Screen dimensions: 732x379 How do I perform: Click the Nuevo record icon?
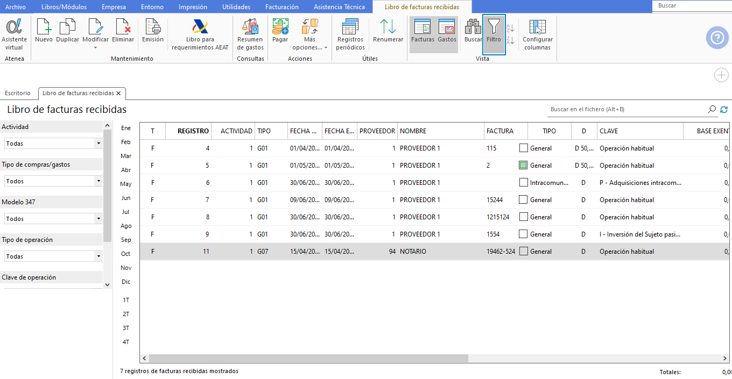click(x=44, y=31)
